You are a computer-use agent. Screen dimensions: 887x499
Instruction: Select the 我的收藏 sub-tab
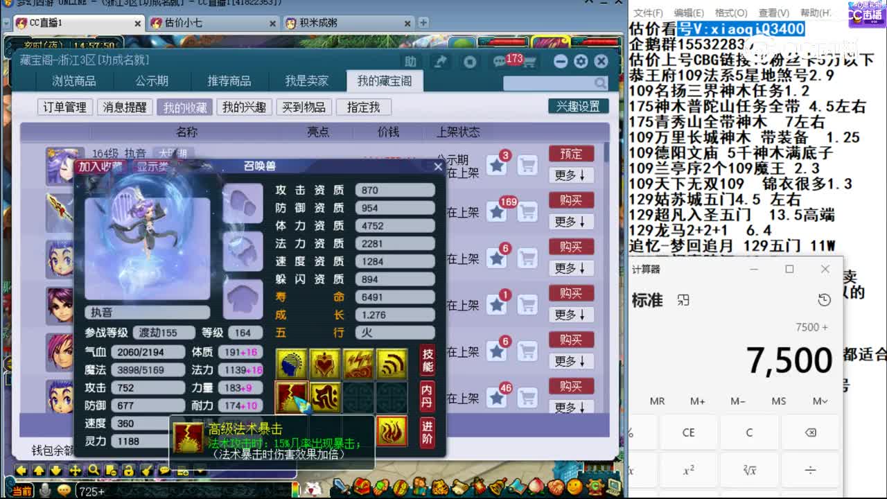(x=184, y=107)
